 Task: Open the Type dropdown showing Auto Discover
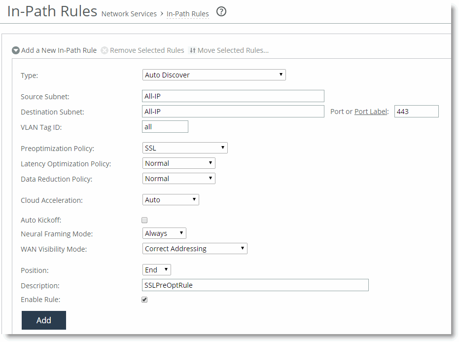click(x=214, y=75)
